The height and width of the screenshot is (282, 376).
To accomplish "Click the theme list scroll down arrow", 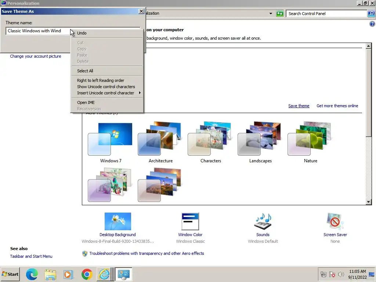I will [369, 202].
